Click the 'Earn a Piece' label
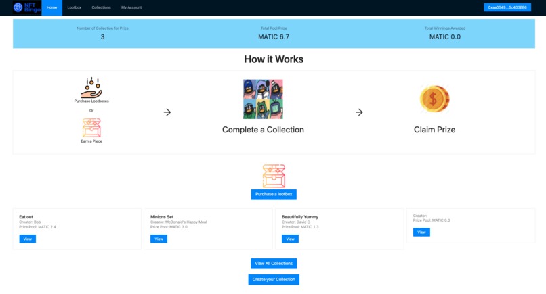Viewport: 546px width, 294px height. (x=91, y=141)
